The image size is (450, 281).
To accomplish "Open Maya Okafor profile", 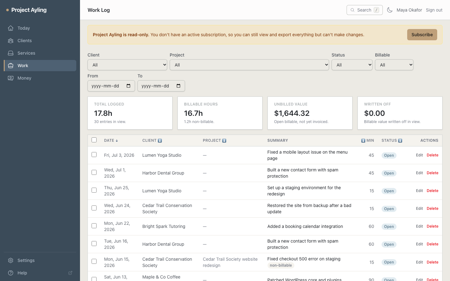I will pyautogui.click(x=409, y=10).
